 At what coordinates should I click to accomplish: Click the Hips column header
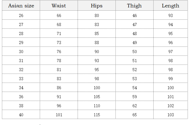click(97, 6)
